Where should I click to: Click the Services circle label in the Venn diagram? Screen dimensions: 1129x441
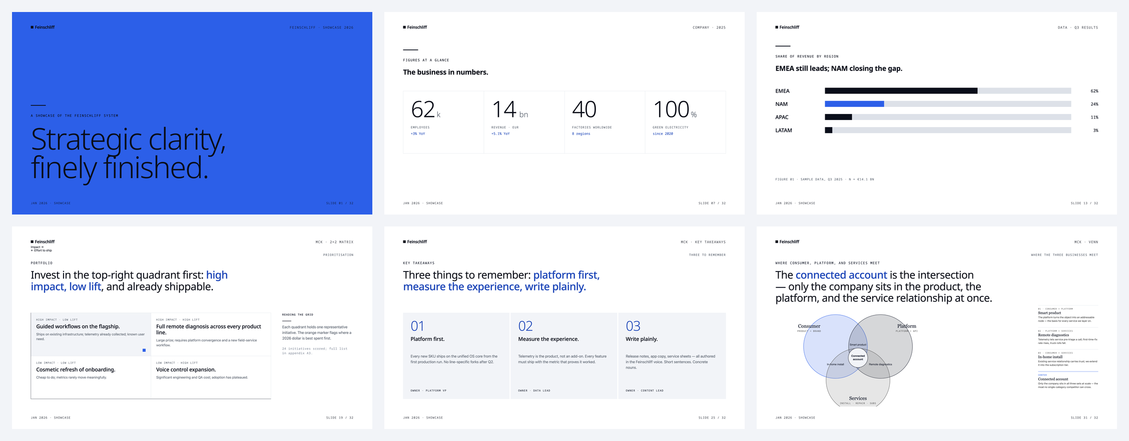tap(858, 398)
